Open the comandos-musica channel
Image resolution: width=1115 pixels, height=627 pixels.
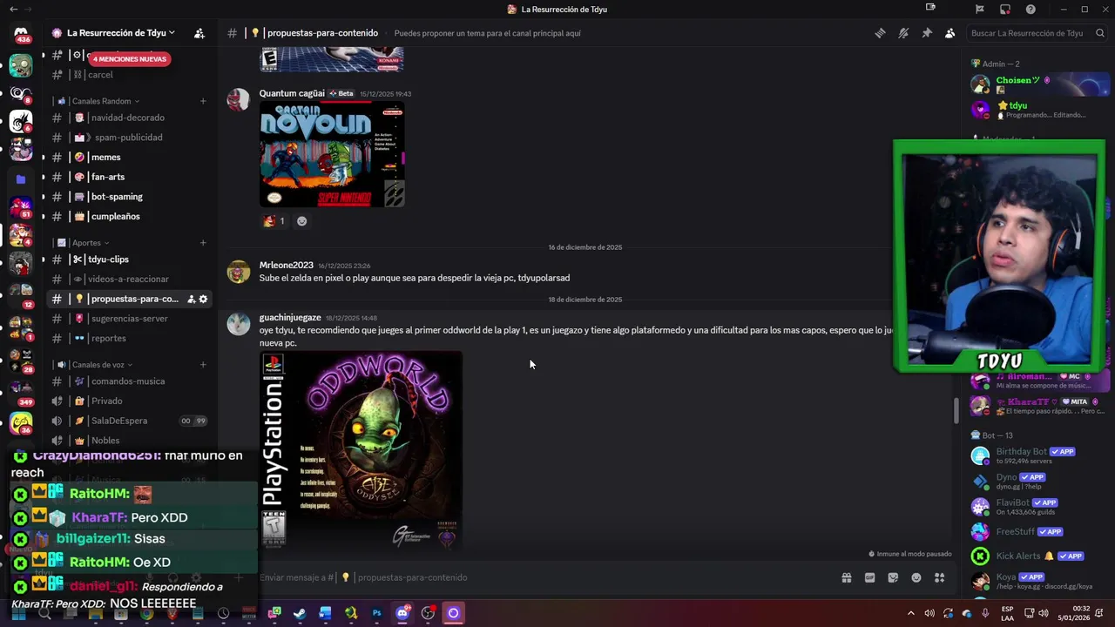coord(129,381)
